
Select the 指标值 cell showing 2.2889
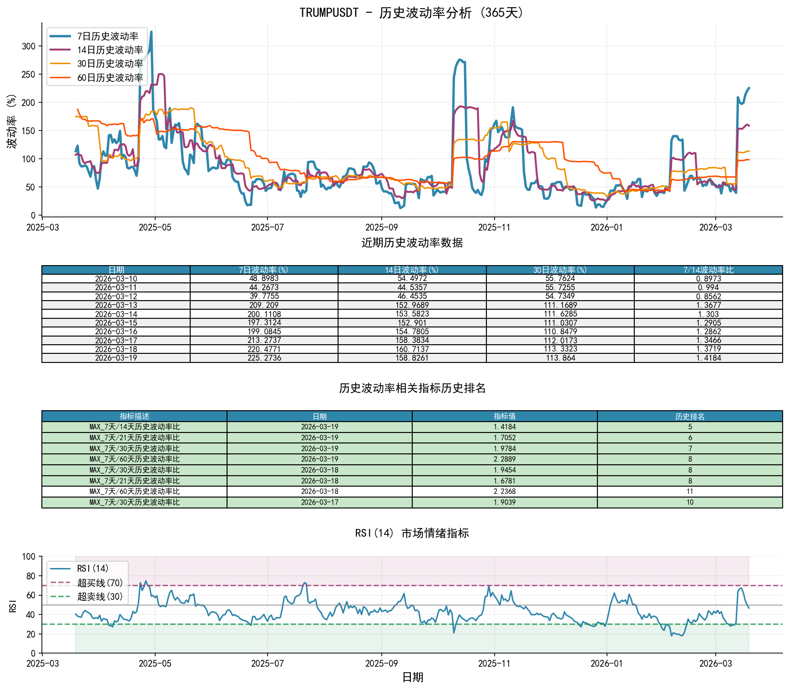pyautogui.click(x=505, y=459)
